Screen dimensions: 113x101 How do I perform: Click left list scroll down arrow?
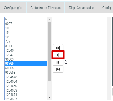point(49,97)
